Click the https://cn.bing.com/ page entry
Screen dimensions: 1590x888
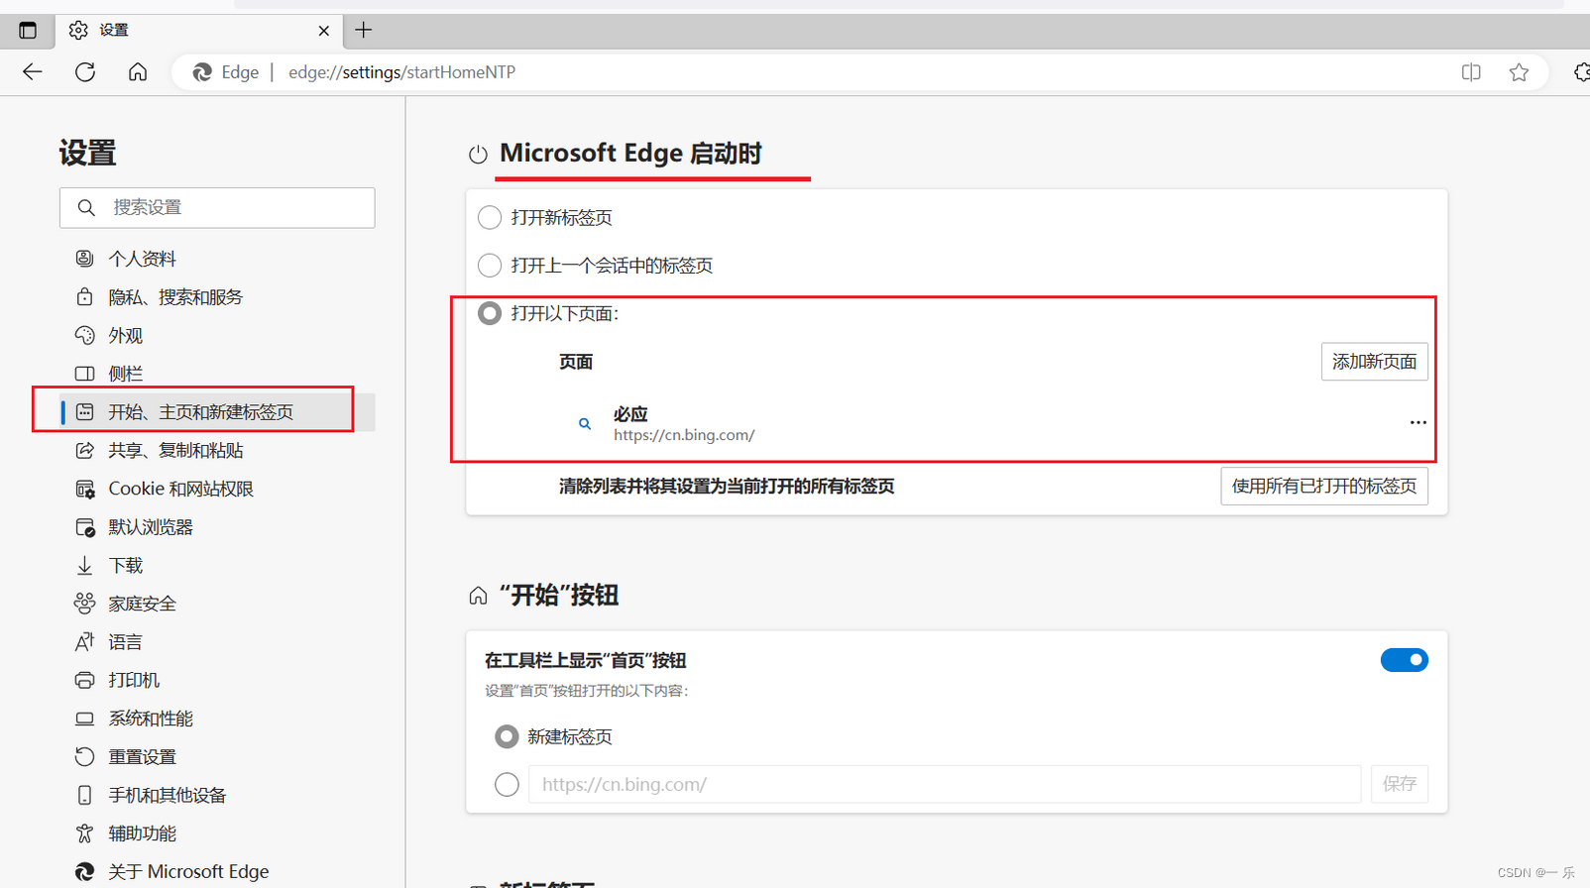[684, 435]
